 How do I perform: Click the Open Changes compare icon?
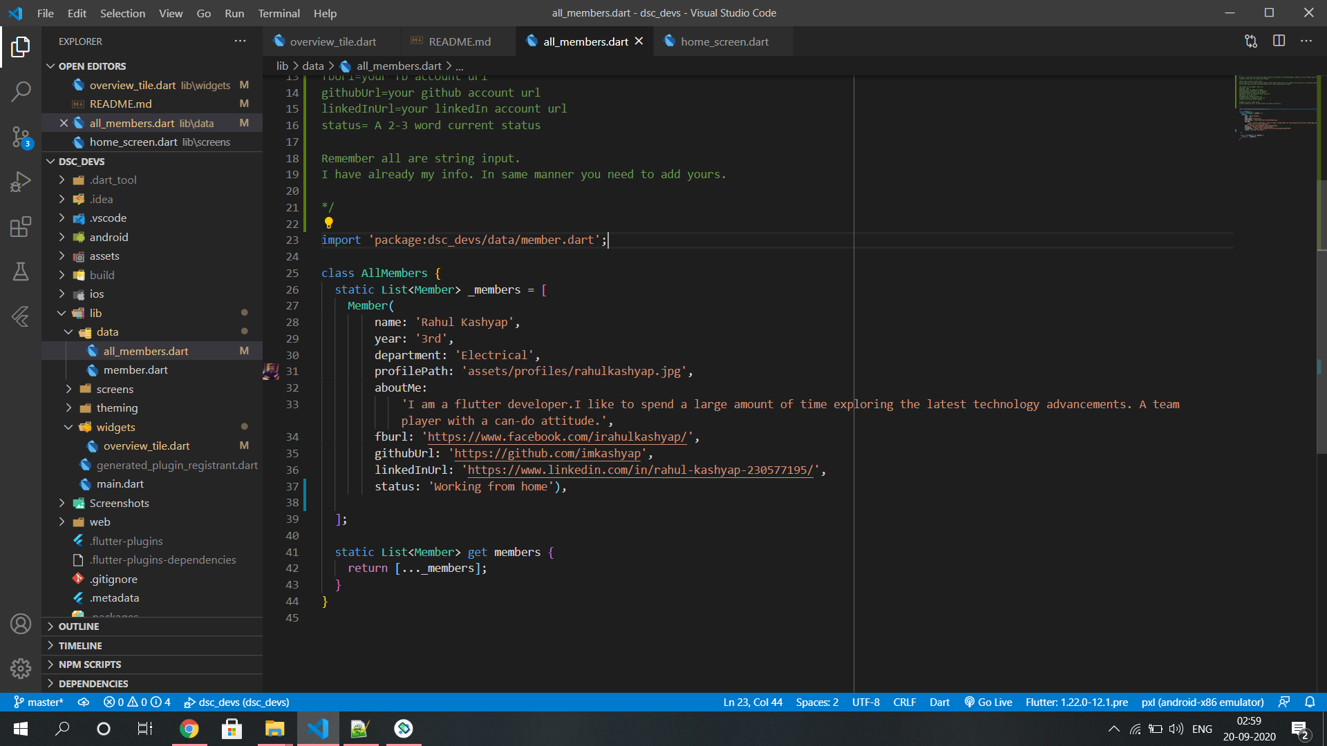click(1251, 41)
